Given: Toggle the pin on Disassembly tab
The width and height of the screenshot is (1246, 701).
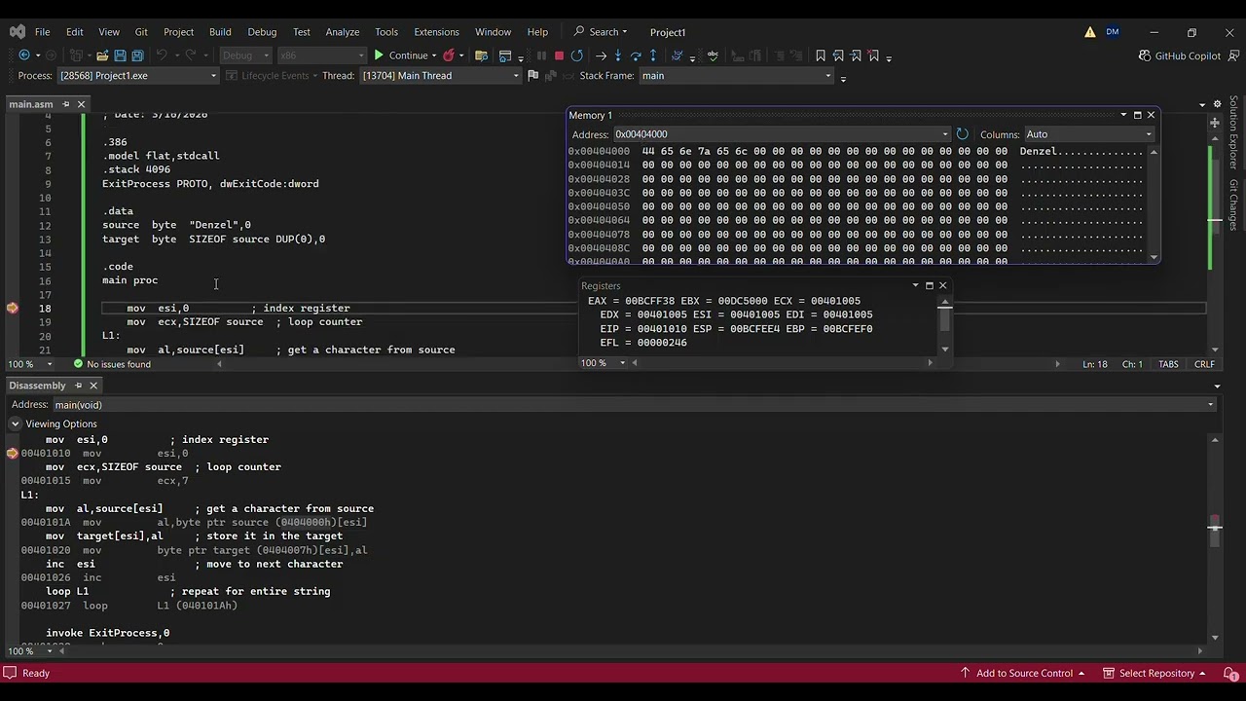Looking at the screenshot, I should (79, 386).
